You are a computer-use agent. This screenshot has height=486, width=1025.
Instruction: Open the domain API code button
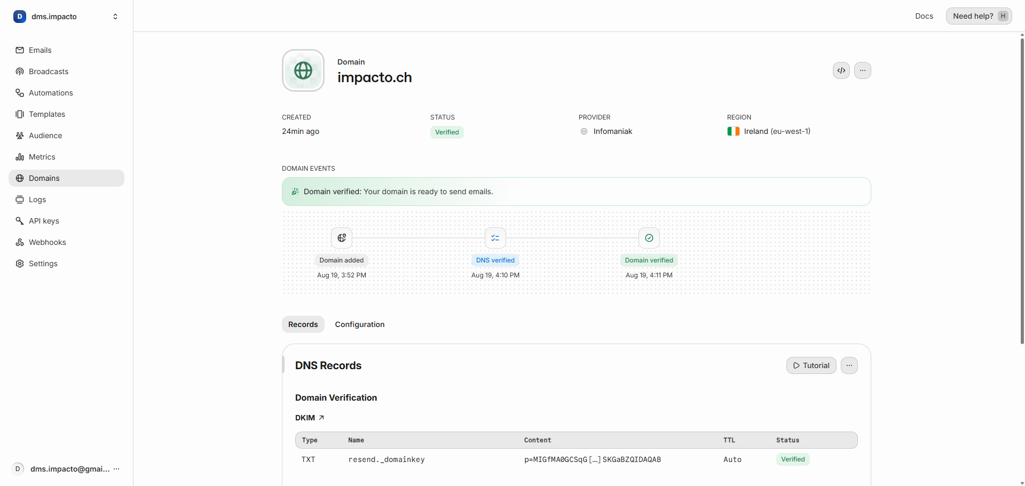point(841,70)
